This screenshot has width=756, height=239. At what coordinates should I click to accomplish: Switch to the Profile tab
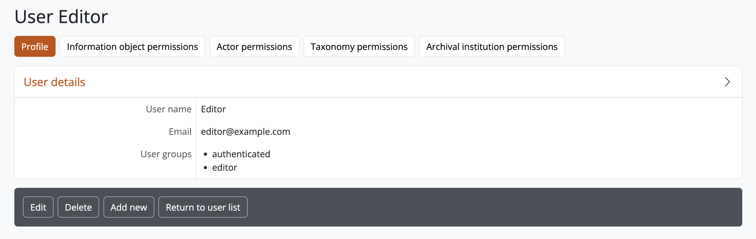tap(35, 46)
